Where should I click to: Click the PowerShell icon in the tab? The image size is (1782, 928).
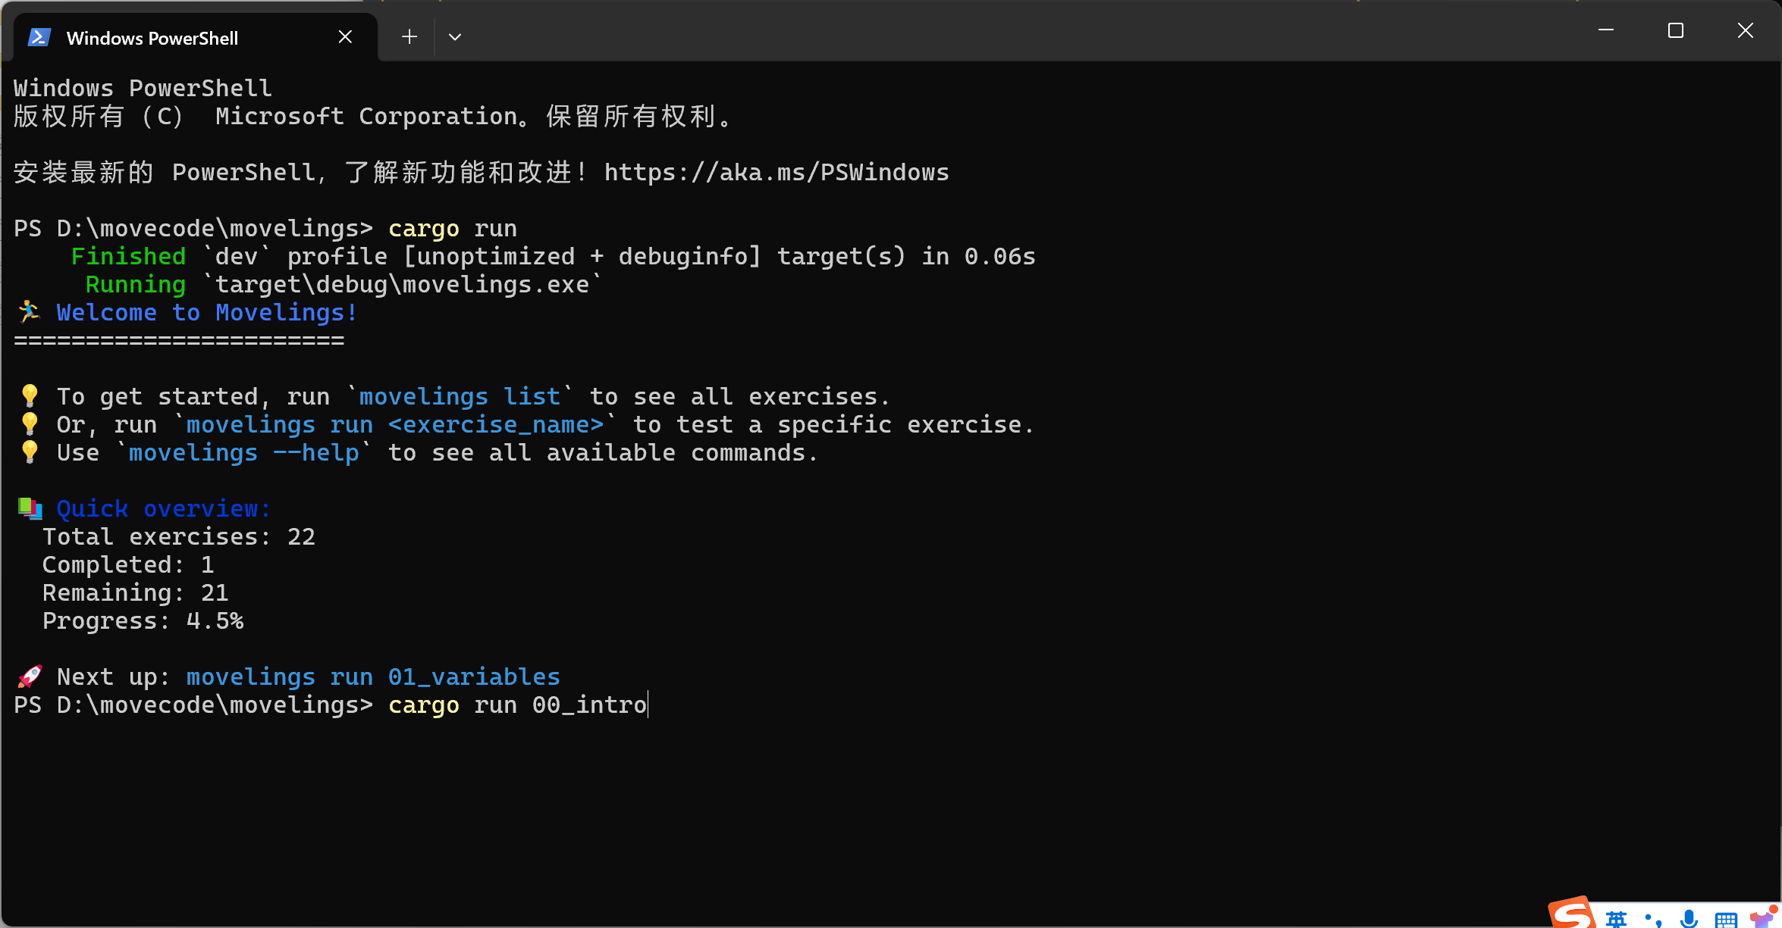click(39, 37)
